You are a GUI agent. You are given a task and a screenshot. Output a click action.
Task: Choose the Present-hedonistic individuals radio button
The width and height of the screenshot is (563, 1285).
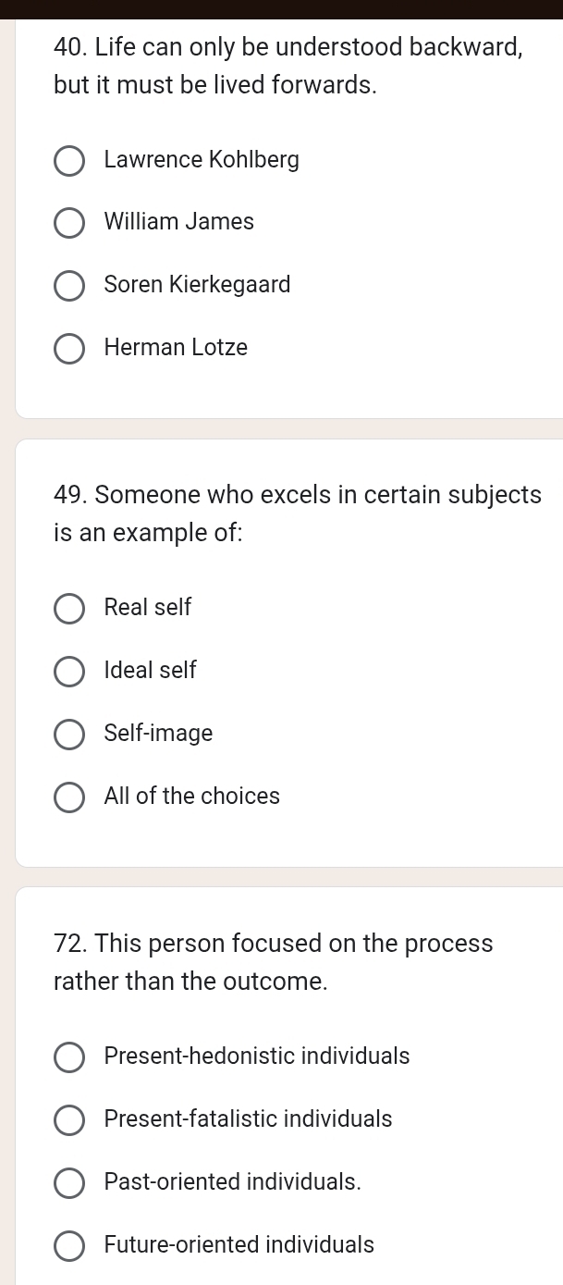click(x=69, y=1057)
